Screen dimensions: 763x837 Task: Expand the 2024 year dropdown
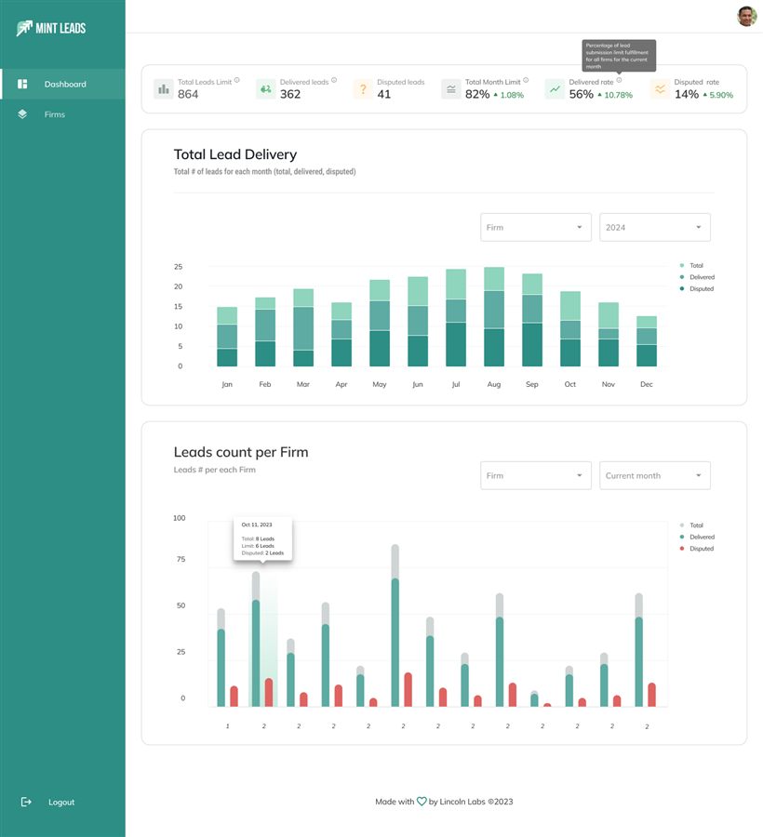pyautogui.click(x=655, y=228)
